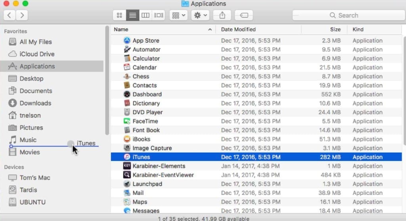The image size is (406, 221).
Task: Click the Calendar app icon
Action: [x=127, y=67]
